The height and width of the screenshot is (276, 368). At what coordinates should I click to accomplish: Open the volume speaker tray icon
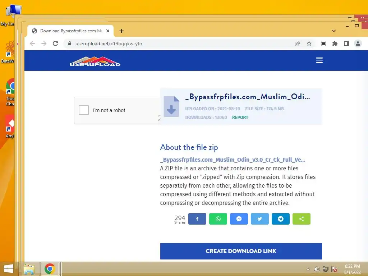(317, 269)
